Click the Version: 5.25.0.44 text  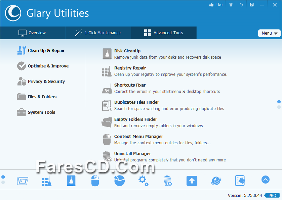(x=245, y=195)
